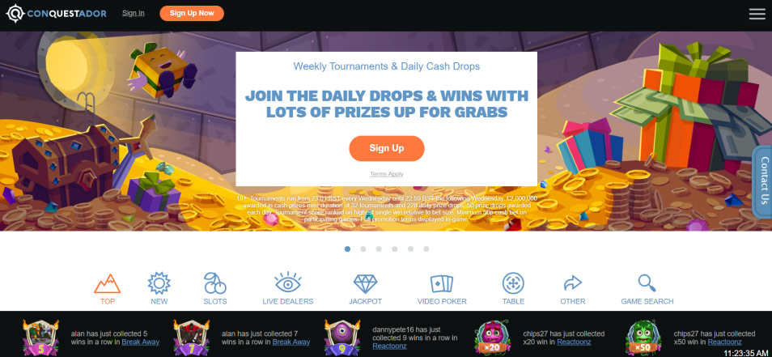Select the TABLE roulette chip icon
This screenshot has width=772, height=357.
click(513, 283)
